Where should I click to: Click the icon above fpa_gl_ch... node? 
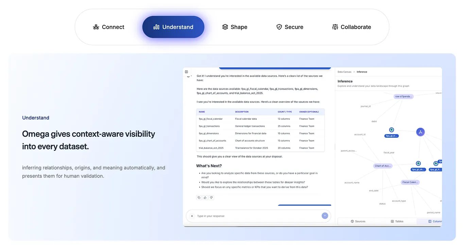(418, 164)
